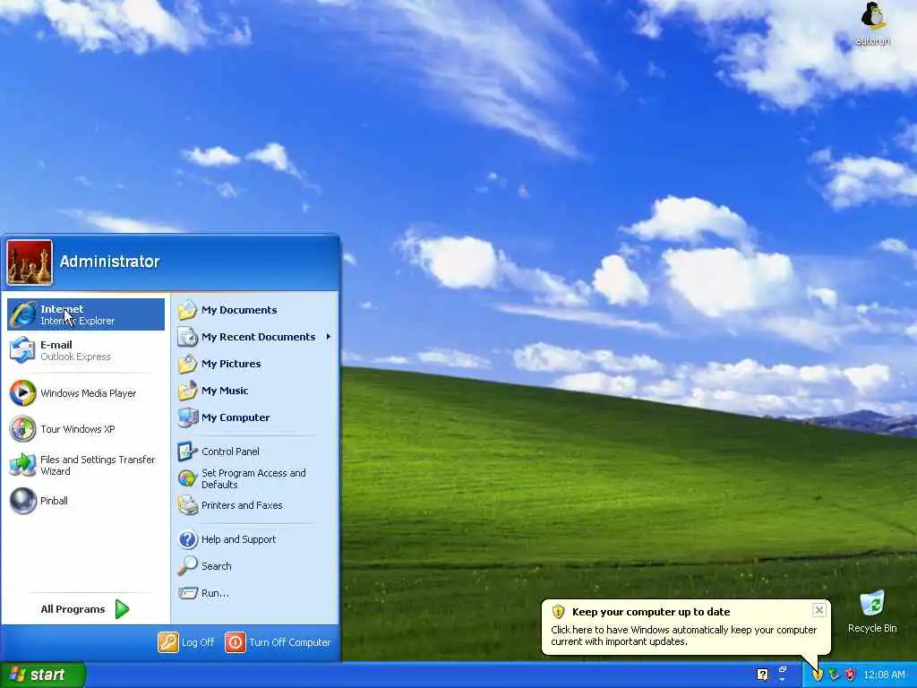Select the E-mail menu entry text
Screen dimensions: 917x688
pos(56,345)
